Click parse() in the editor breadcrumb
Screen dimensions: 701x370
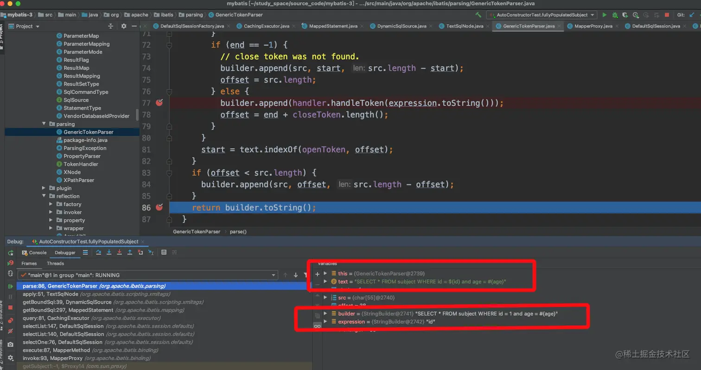coord(238,231)
